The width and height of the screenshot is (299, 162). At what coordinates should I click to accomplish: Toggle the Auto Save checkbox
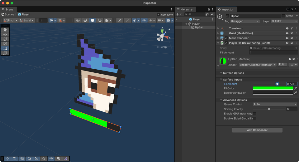point(159,15)
